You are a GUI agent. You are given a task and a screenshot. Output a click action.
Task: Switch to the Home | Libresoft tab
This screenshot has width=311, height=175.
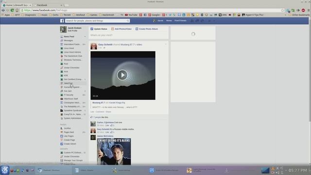[x=17, y=5]
